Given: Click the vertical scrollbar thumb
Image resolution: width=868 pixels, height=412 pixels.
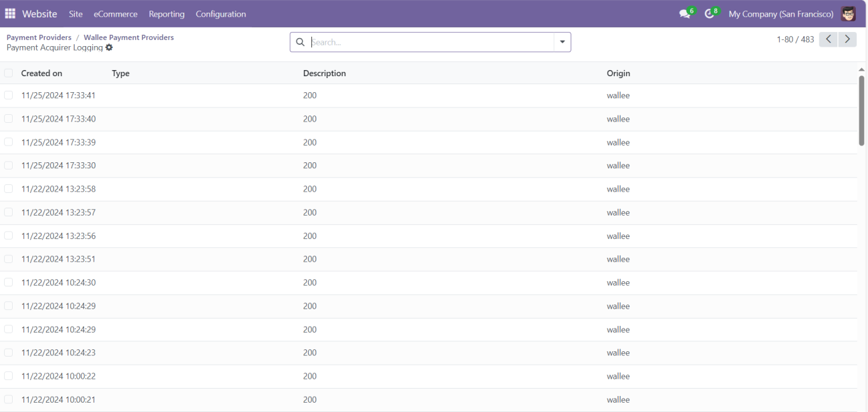Looking at the screenshot, I should (x=861, y=110).
